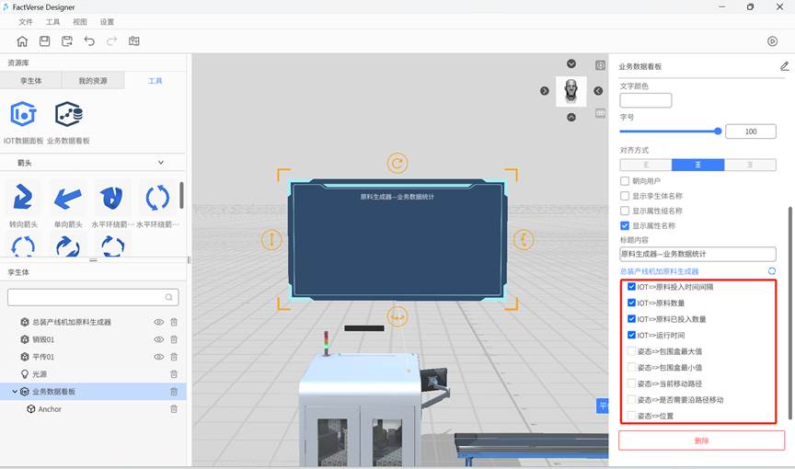Uncheck IOT=>原料数量 checkbox
The image size is (795, 469).
tap(631, 303)
